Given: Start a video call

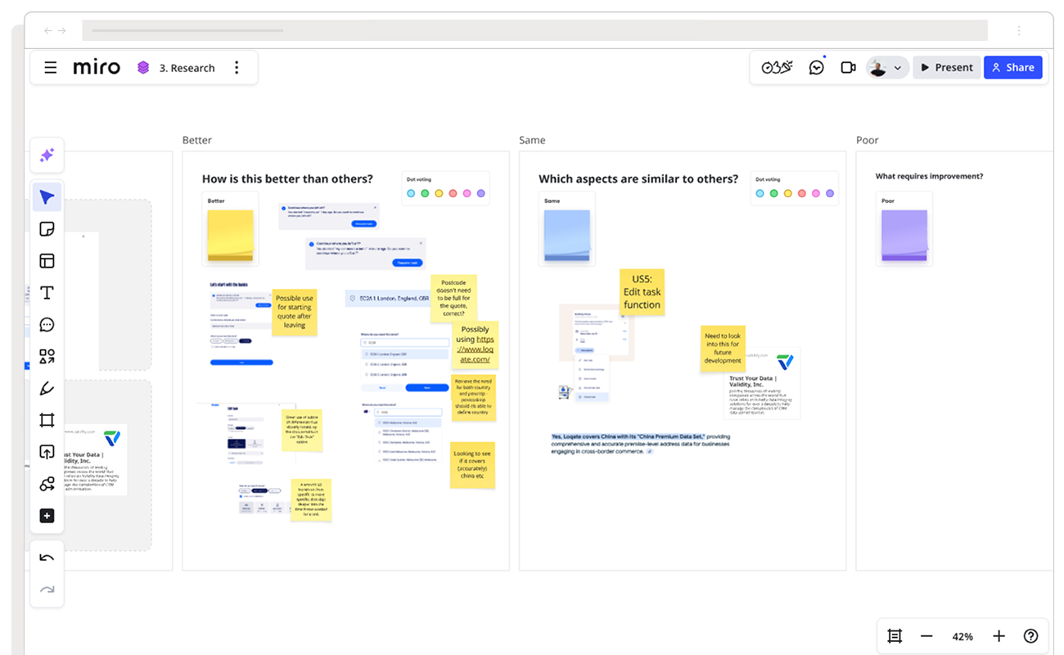Looking at the screenshot, I should (848, 68).
